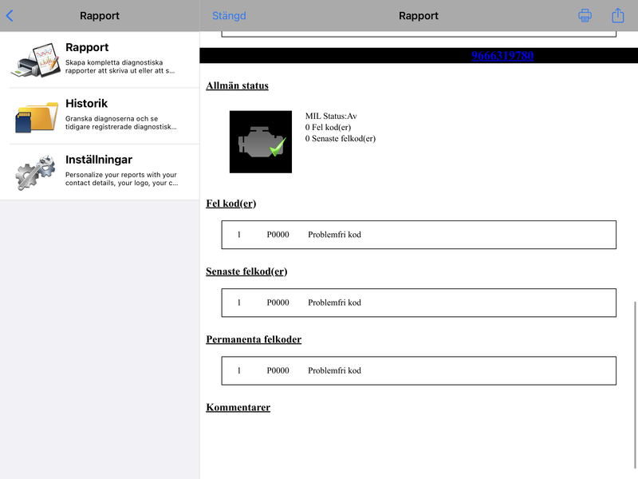Image resolution: width=638 pixels, height=479 pixels.
Task: Tap the engine check status image
Action: [x=261, y=142]
